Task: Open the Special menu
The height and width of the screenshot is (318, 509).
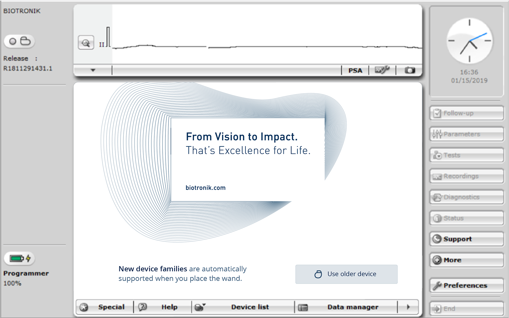Action: (105, 307)
